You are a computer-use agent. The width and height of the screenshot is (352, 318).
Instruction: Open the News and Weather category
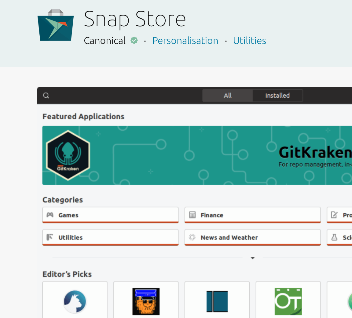pyautogui.click(x=253, y=237)
